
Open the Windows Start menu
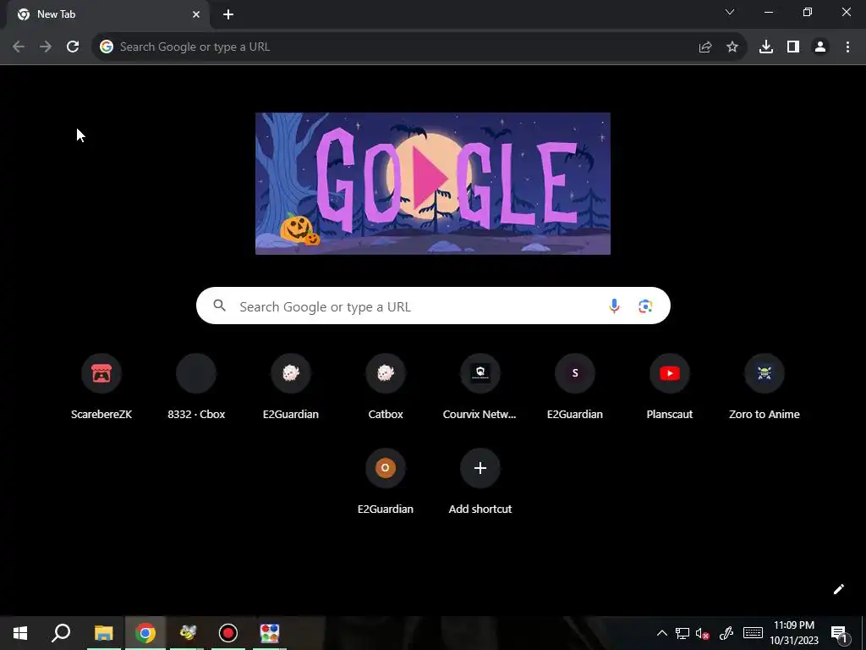[20, 633]
